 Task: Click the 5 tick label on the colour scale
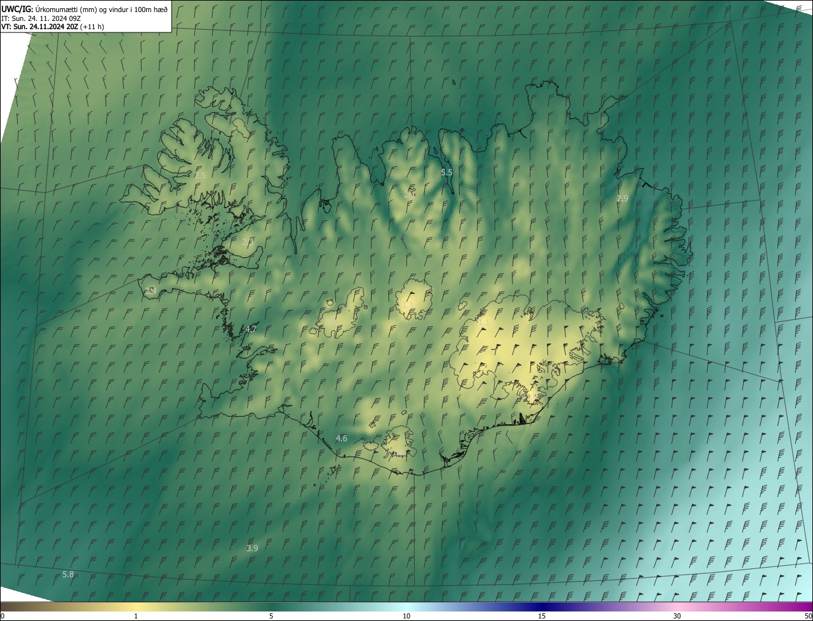[271, 616]
